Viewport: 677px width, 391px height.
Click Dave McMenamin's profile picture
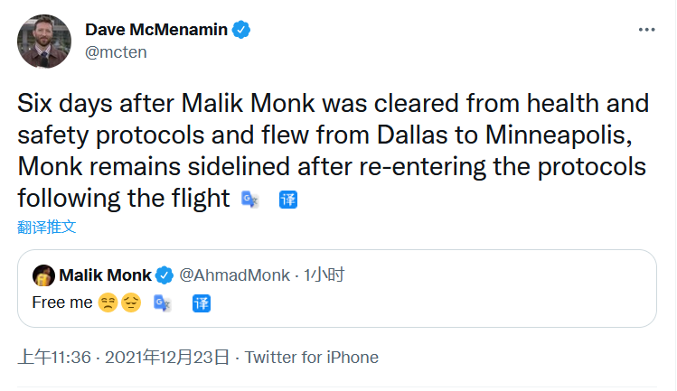tap(44, 41)
